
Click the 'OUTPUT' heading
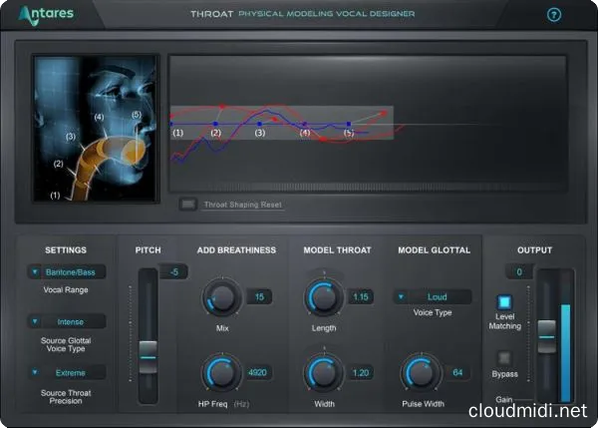[x=534, y=250]
